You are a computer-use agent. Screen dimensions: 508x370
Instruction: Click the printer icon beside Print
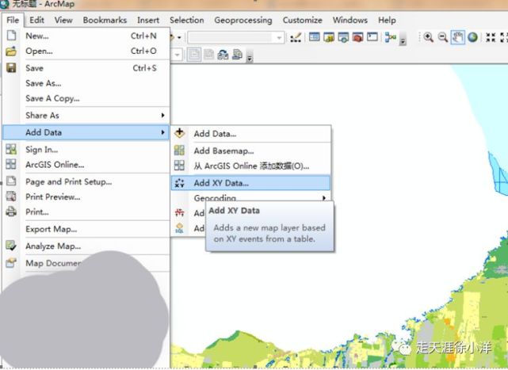point(11,212)
